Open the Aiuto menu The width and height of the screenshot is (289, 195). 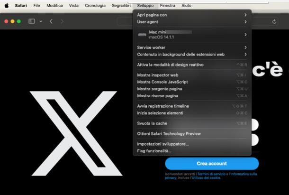coord(186,6)
